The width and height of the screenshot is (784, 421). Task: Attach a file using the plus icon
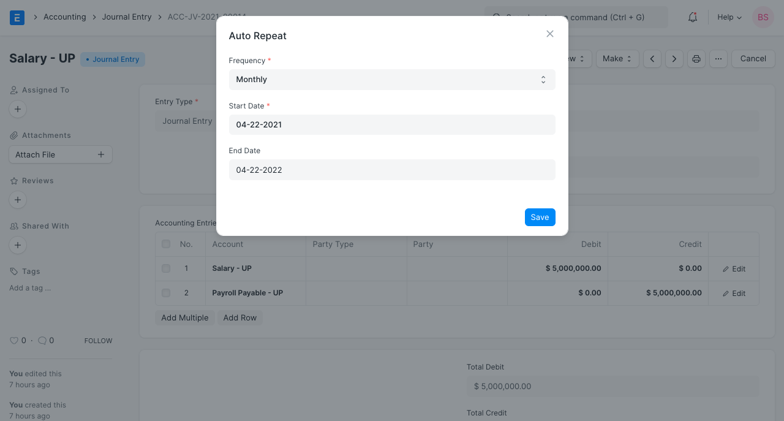pos(100,154)
